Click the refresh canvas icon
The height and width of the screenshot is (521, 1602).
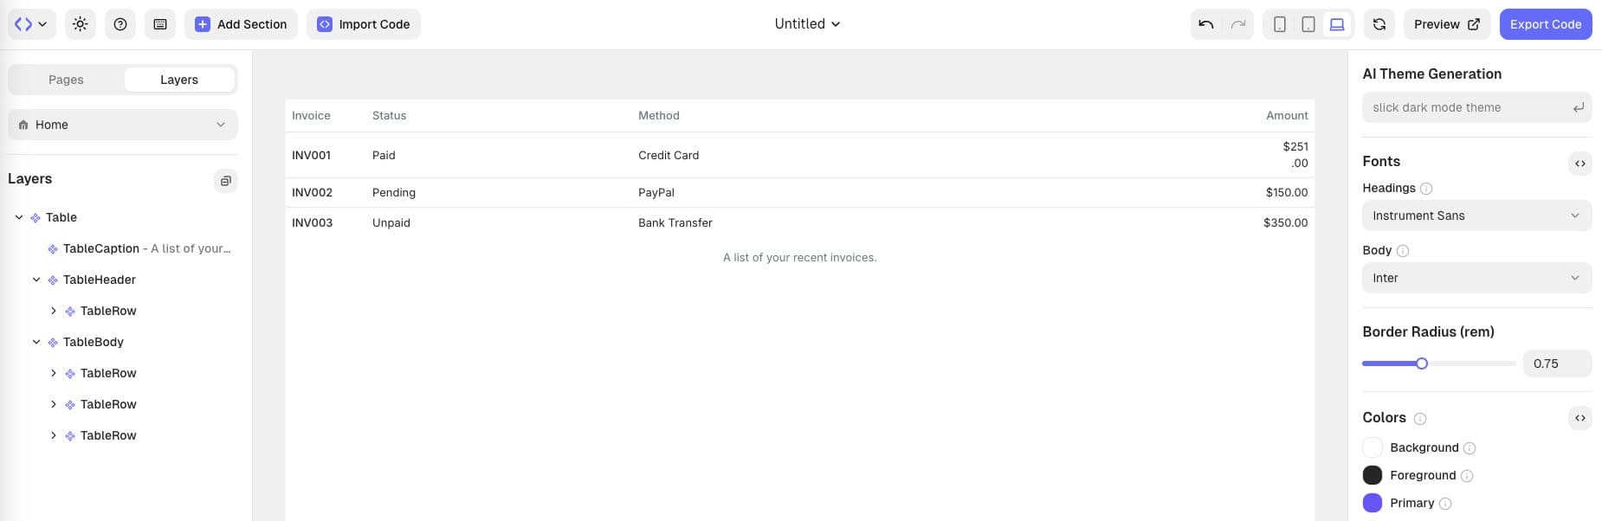click(x=1379, y=24)
